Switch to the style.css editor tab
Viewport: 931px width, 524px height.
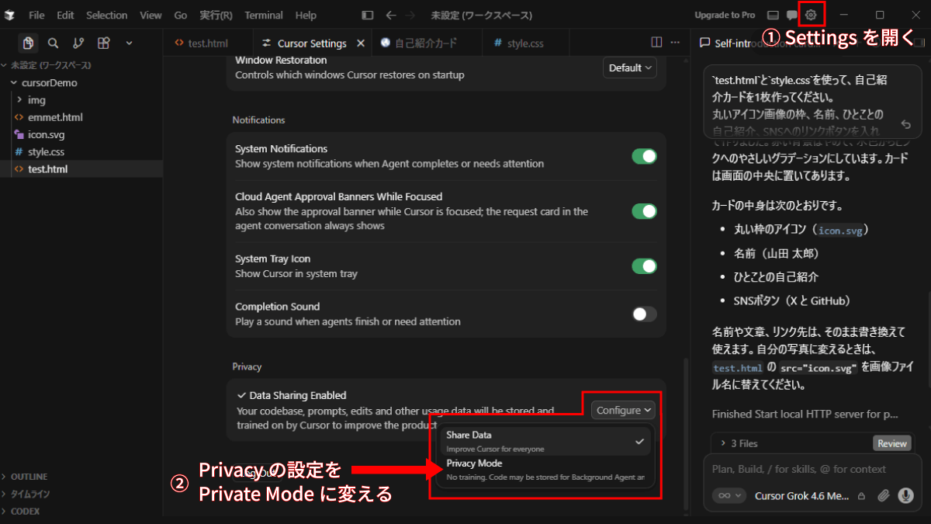click(x=525, y=43)
